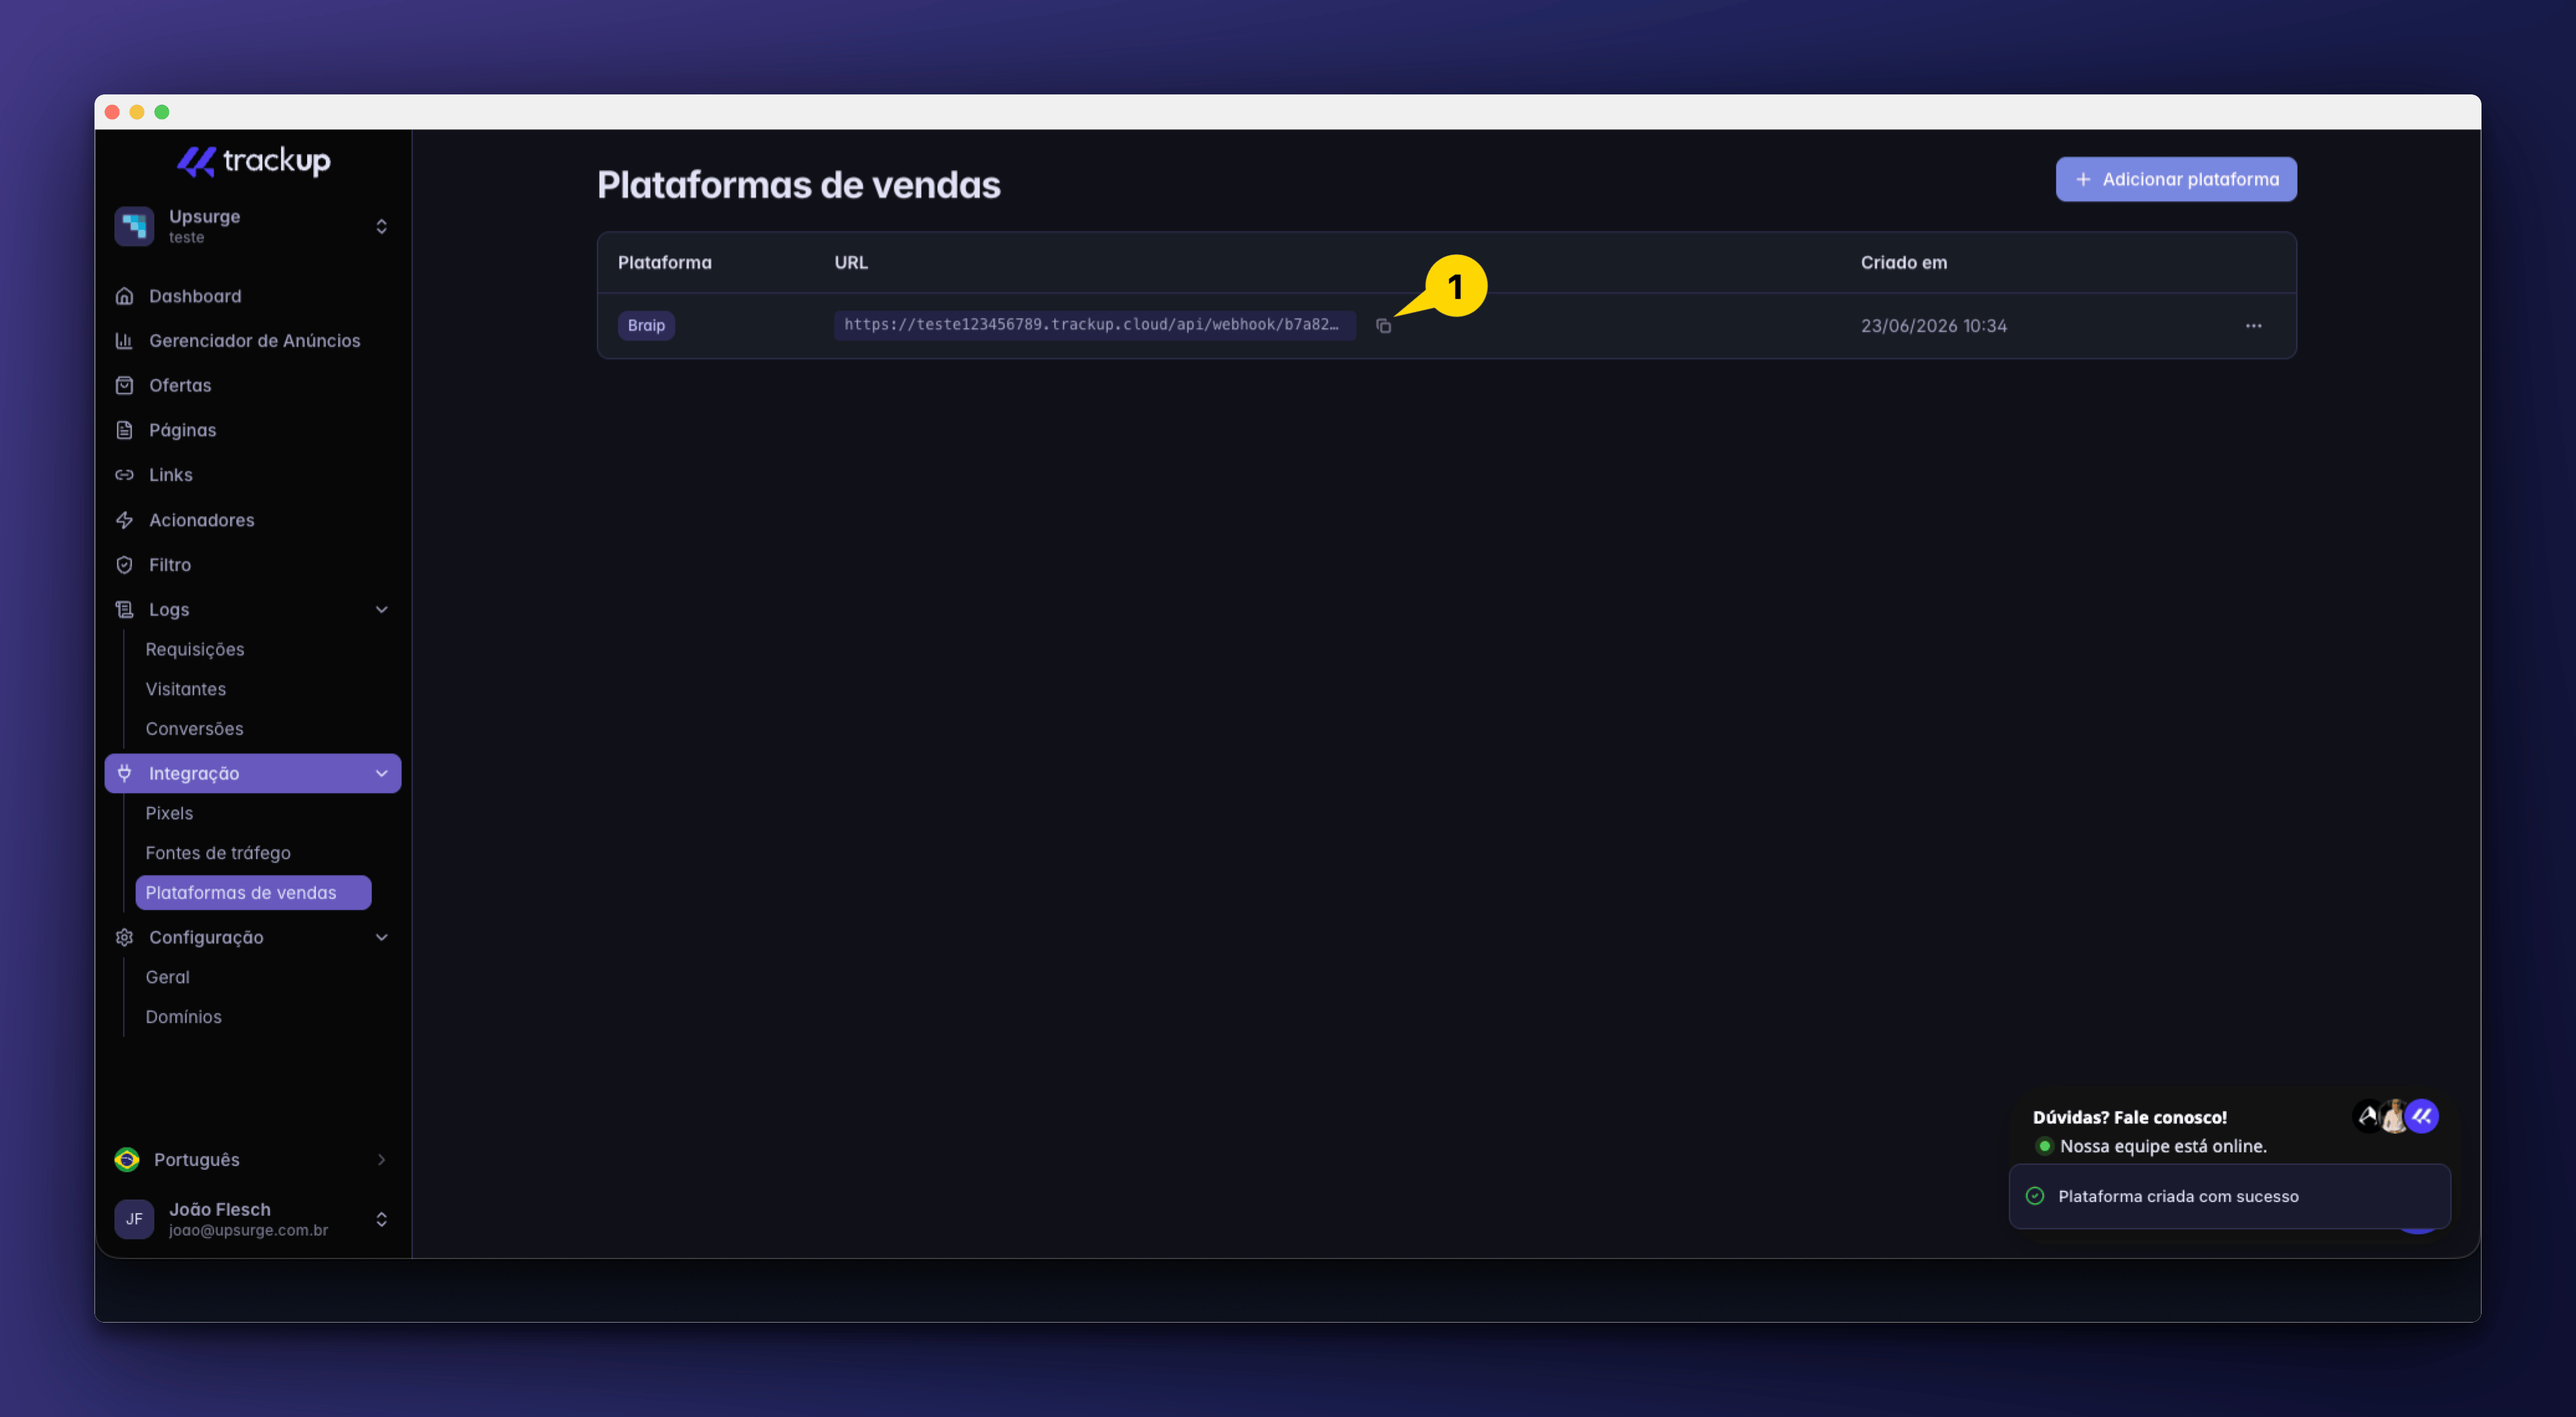Open Domínios settings
2576x1417 pixels.
click(x=183, y=1016)
